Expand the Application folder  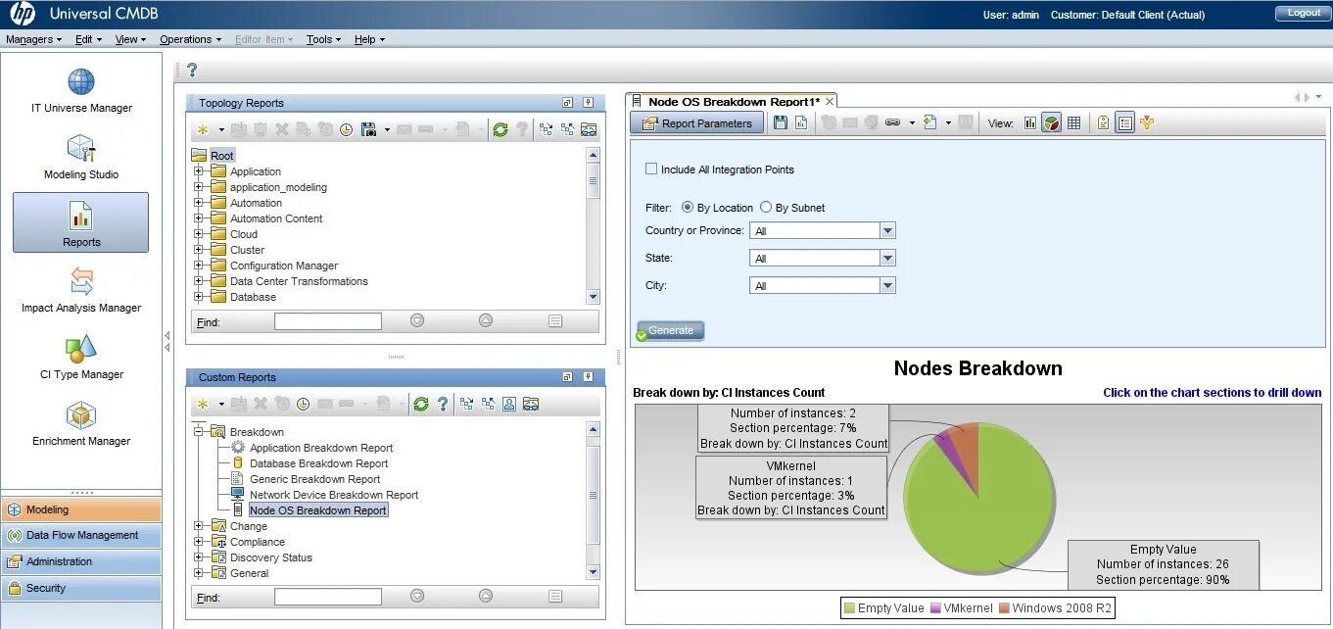point(198,171)
